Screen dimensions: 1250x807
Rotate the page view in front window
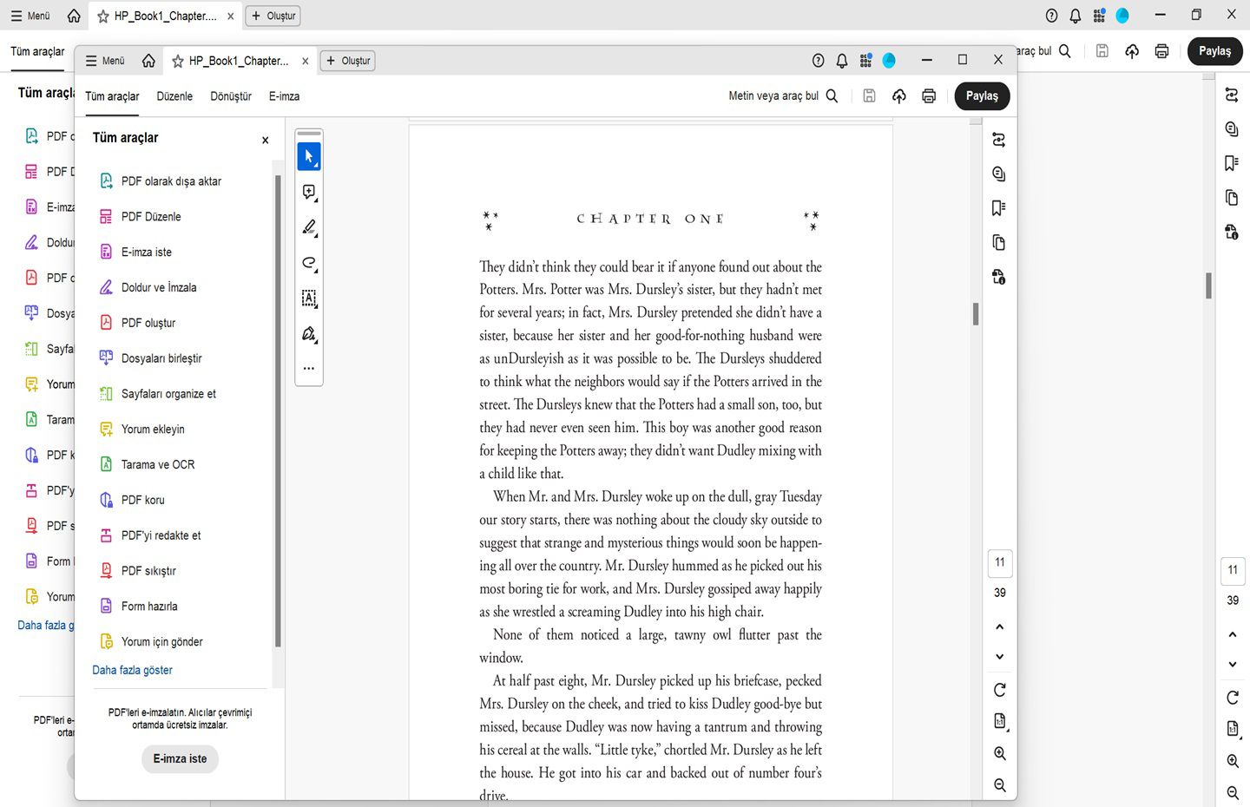1000,690
